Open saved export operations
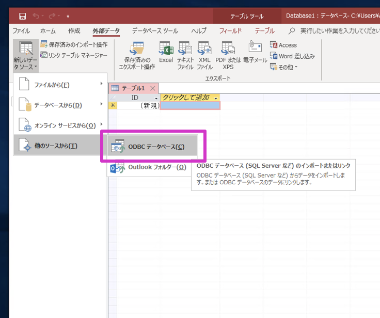Image resolution: width=380 pixels, height=318 pixels. (137, 56)
